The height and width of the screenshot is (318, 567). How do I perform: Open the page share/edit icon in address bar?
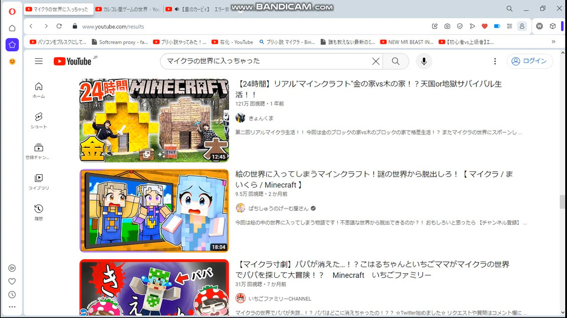click(435, 26)
